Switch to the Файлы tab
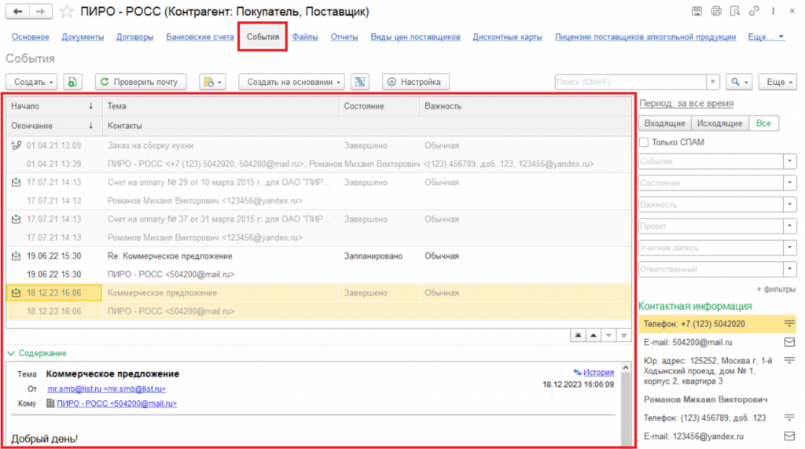 click(305, 37)
